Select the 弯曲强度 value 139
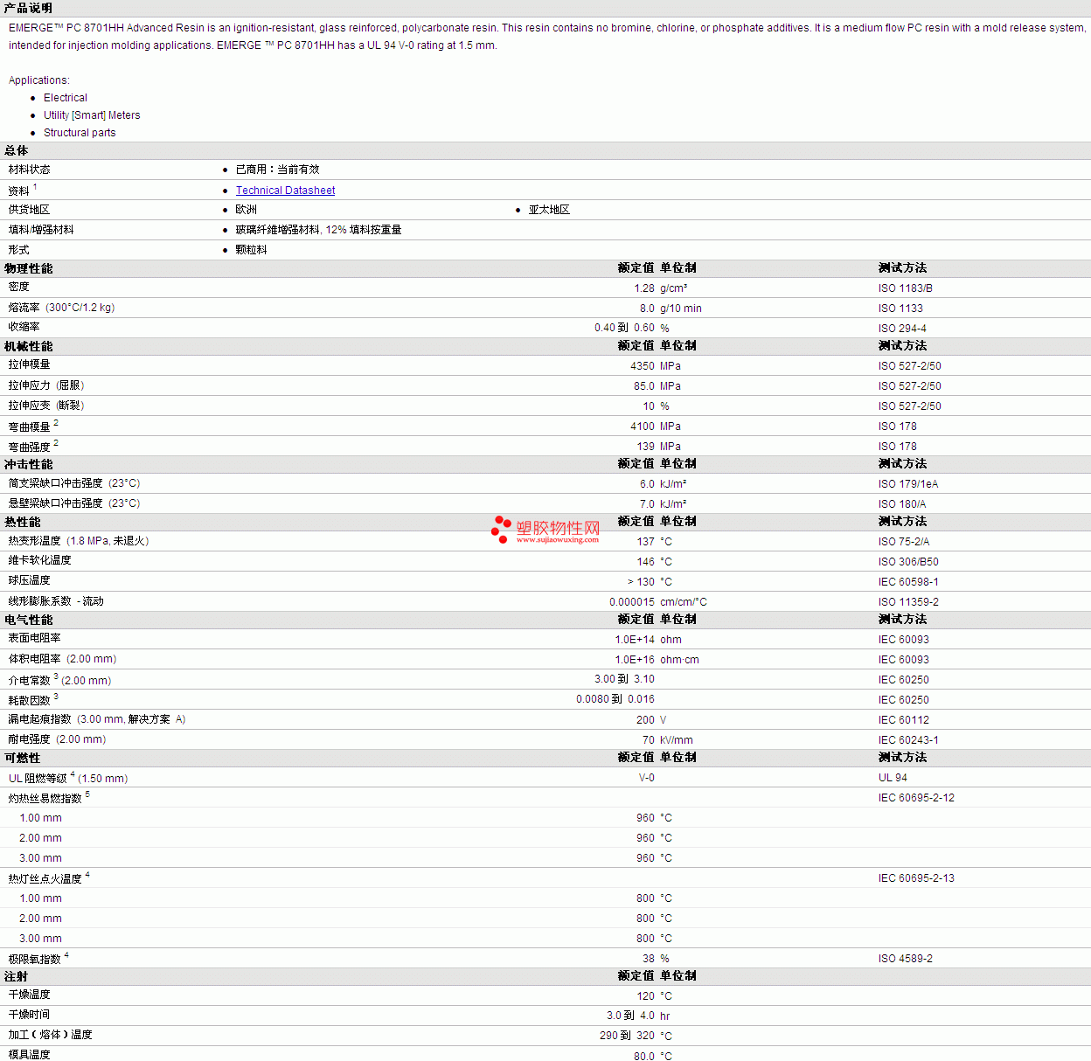Image resolution: width=1091 pixels, height=1061 pixels. (646, 447)
